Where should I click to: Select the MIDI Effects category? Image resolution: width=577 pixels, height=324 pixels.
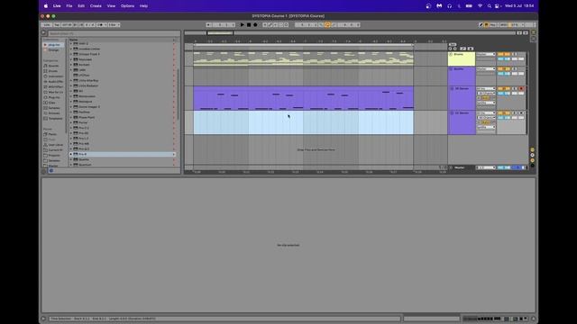click(x=55, y=87)
